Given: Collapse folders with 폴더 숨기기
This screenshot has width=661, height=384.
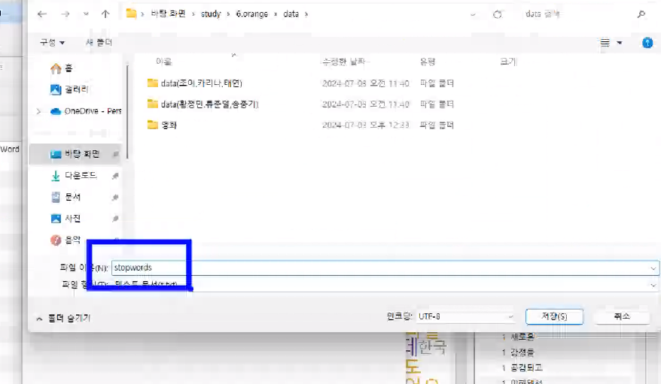Looking at the screenshot, I should [64, 319].
